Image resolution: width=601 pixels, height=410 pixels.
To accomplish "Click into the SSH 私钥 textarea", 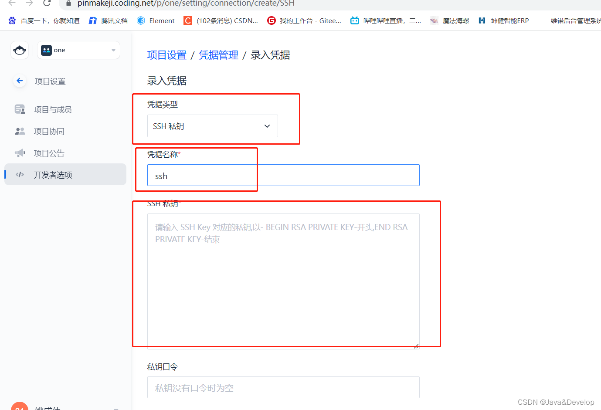I will click(283, 281).
